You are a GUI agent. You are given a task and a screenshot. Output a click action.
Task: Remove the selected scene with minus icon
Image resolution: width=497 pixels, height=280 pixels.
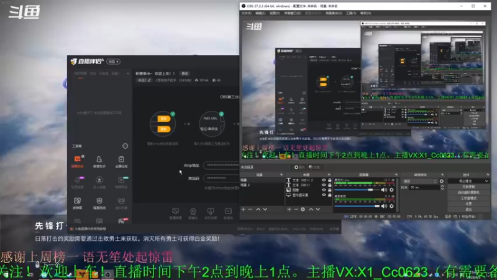250,210
